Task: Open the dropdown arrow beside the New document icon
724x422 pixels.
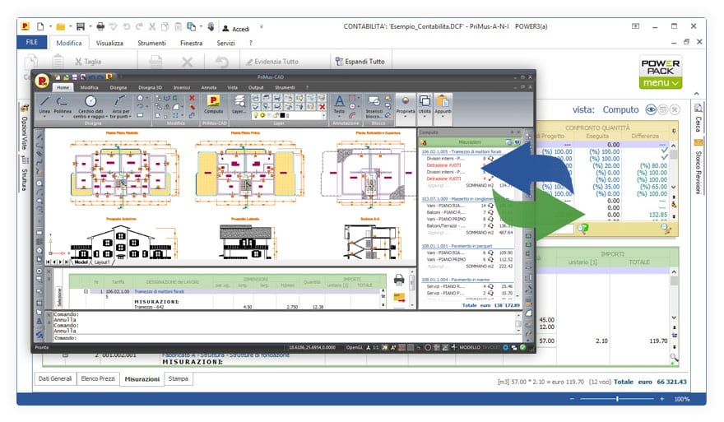Action: click(x=50, y=27)
